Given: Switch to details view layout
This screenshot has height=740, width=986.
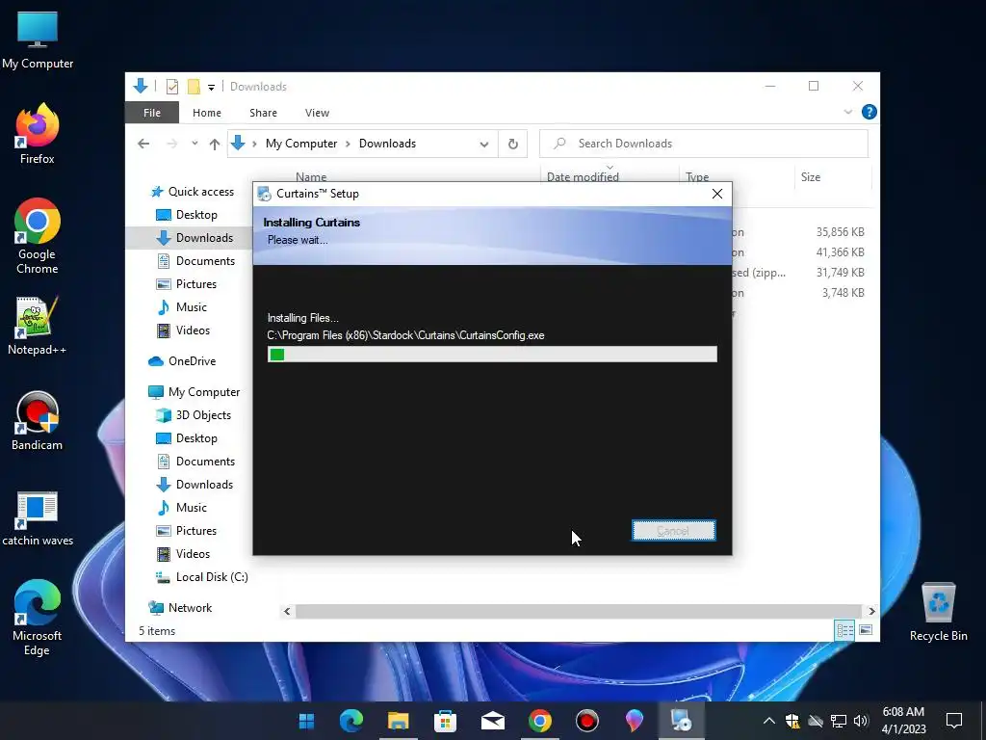Looking at the screenshot, I should (844, 630).
